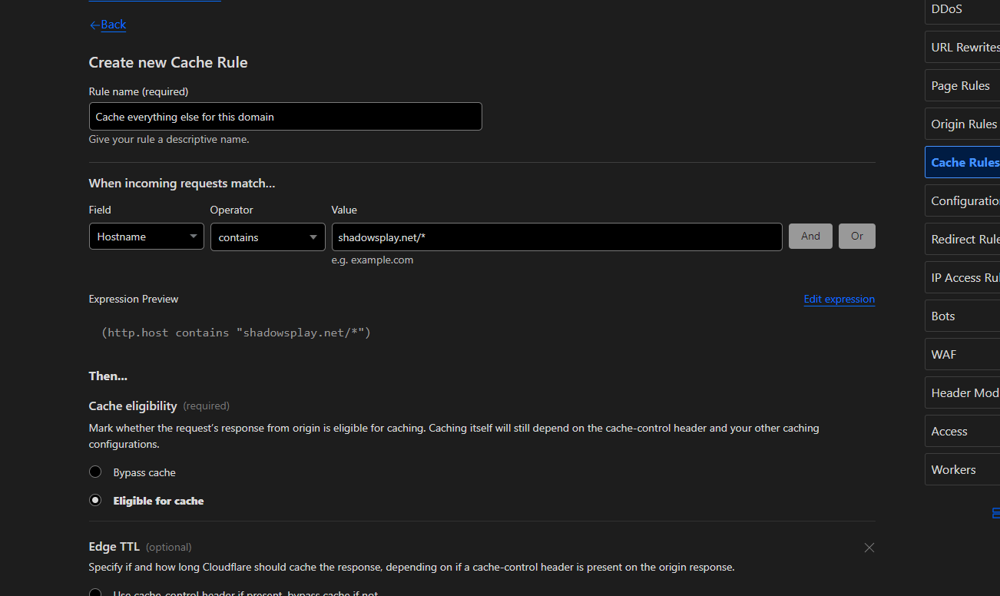1000x596 pixels.
Task: Select Use cache-control header radio button
Action: (95, 593)
